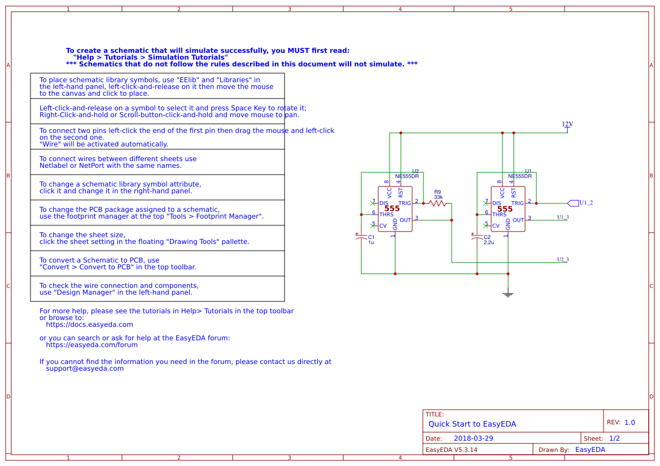Select the title field Quick Start to EasyEDA
This screenshot has height=466, width=660.
coord(472,424)
